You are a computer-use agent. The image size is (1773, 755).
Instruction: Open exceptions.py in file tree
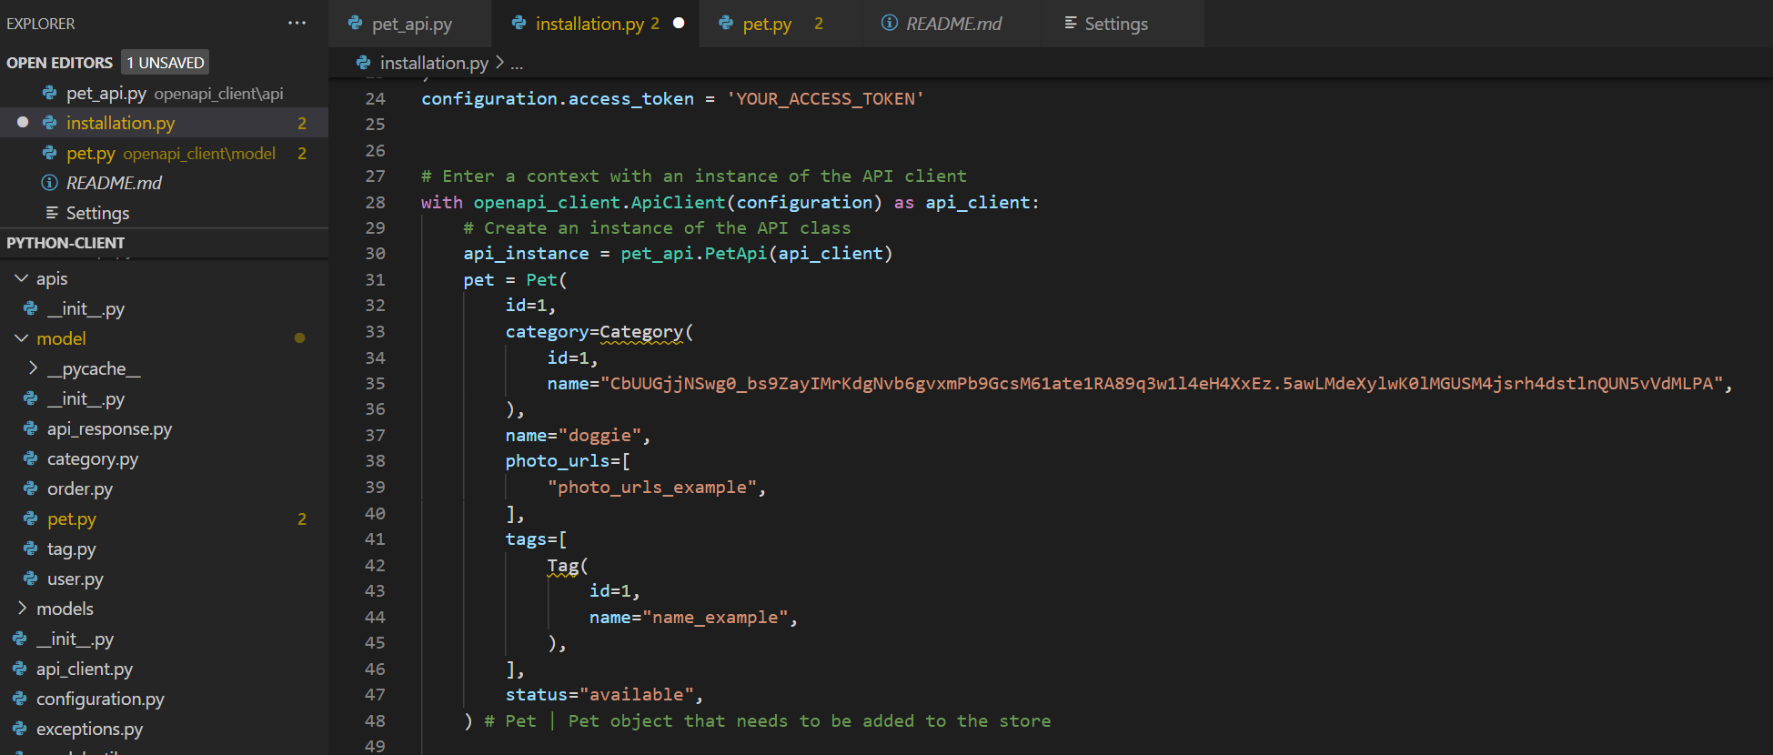tap(164, 729)
